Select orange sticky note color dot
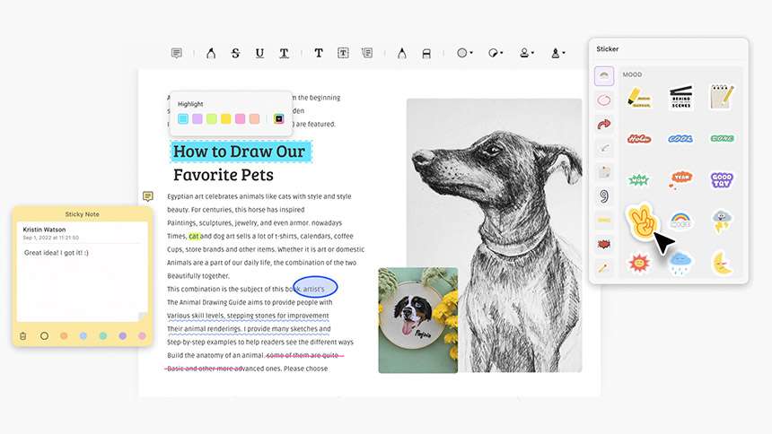The width and height of the screenshot is (772, 434). click(64, 336)
